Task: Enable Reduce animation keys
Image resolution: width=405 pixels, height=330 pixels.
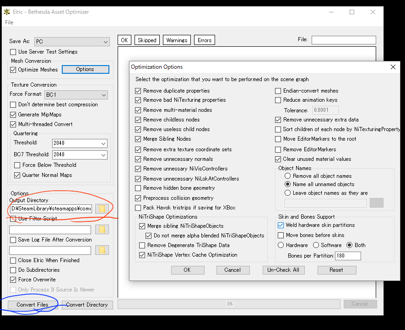Action: coord(278,100)
